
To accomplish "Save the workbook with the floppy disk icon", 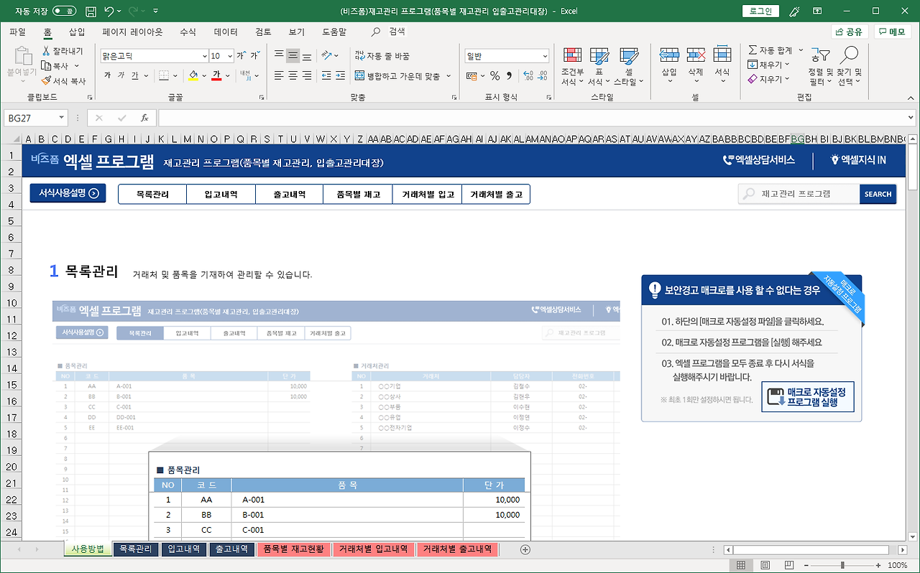I will [91, 11].
